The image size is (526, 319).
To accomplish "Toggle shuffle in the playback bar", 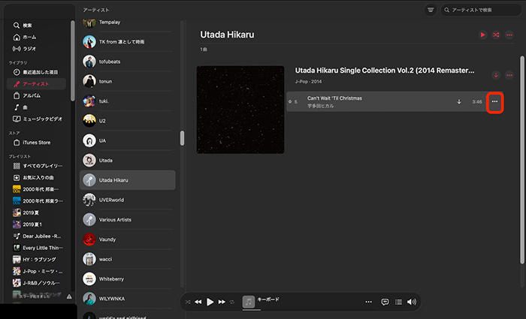I will 188,302.
